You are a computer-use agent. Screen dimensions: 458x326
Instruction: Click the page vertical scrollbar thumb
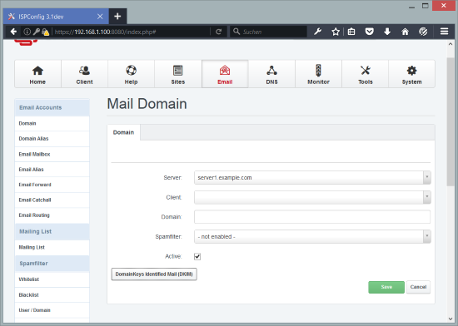[x=451, y=121]
